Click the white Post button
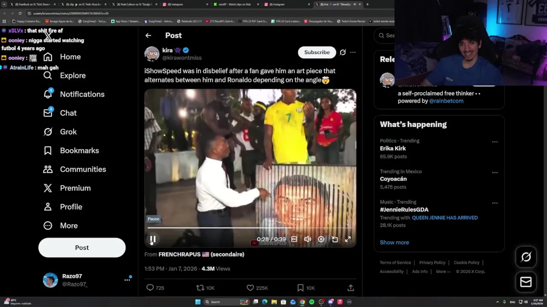This screenshot has height=307, width=547. pos(82,248)
